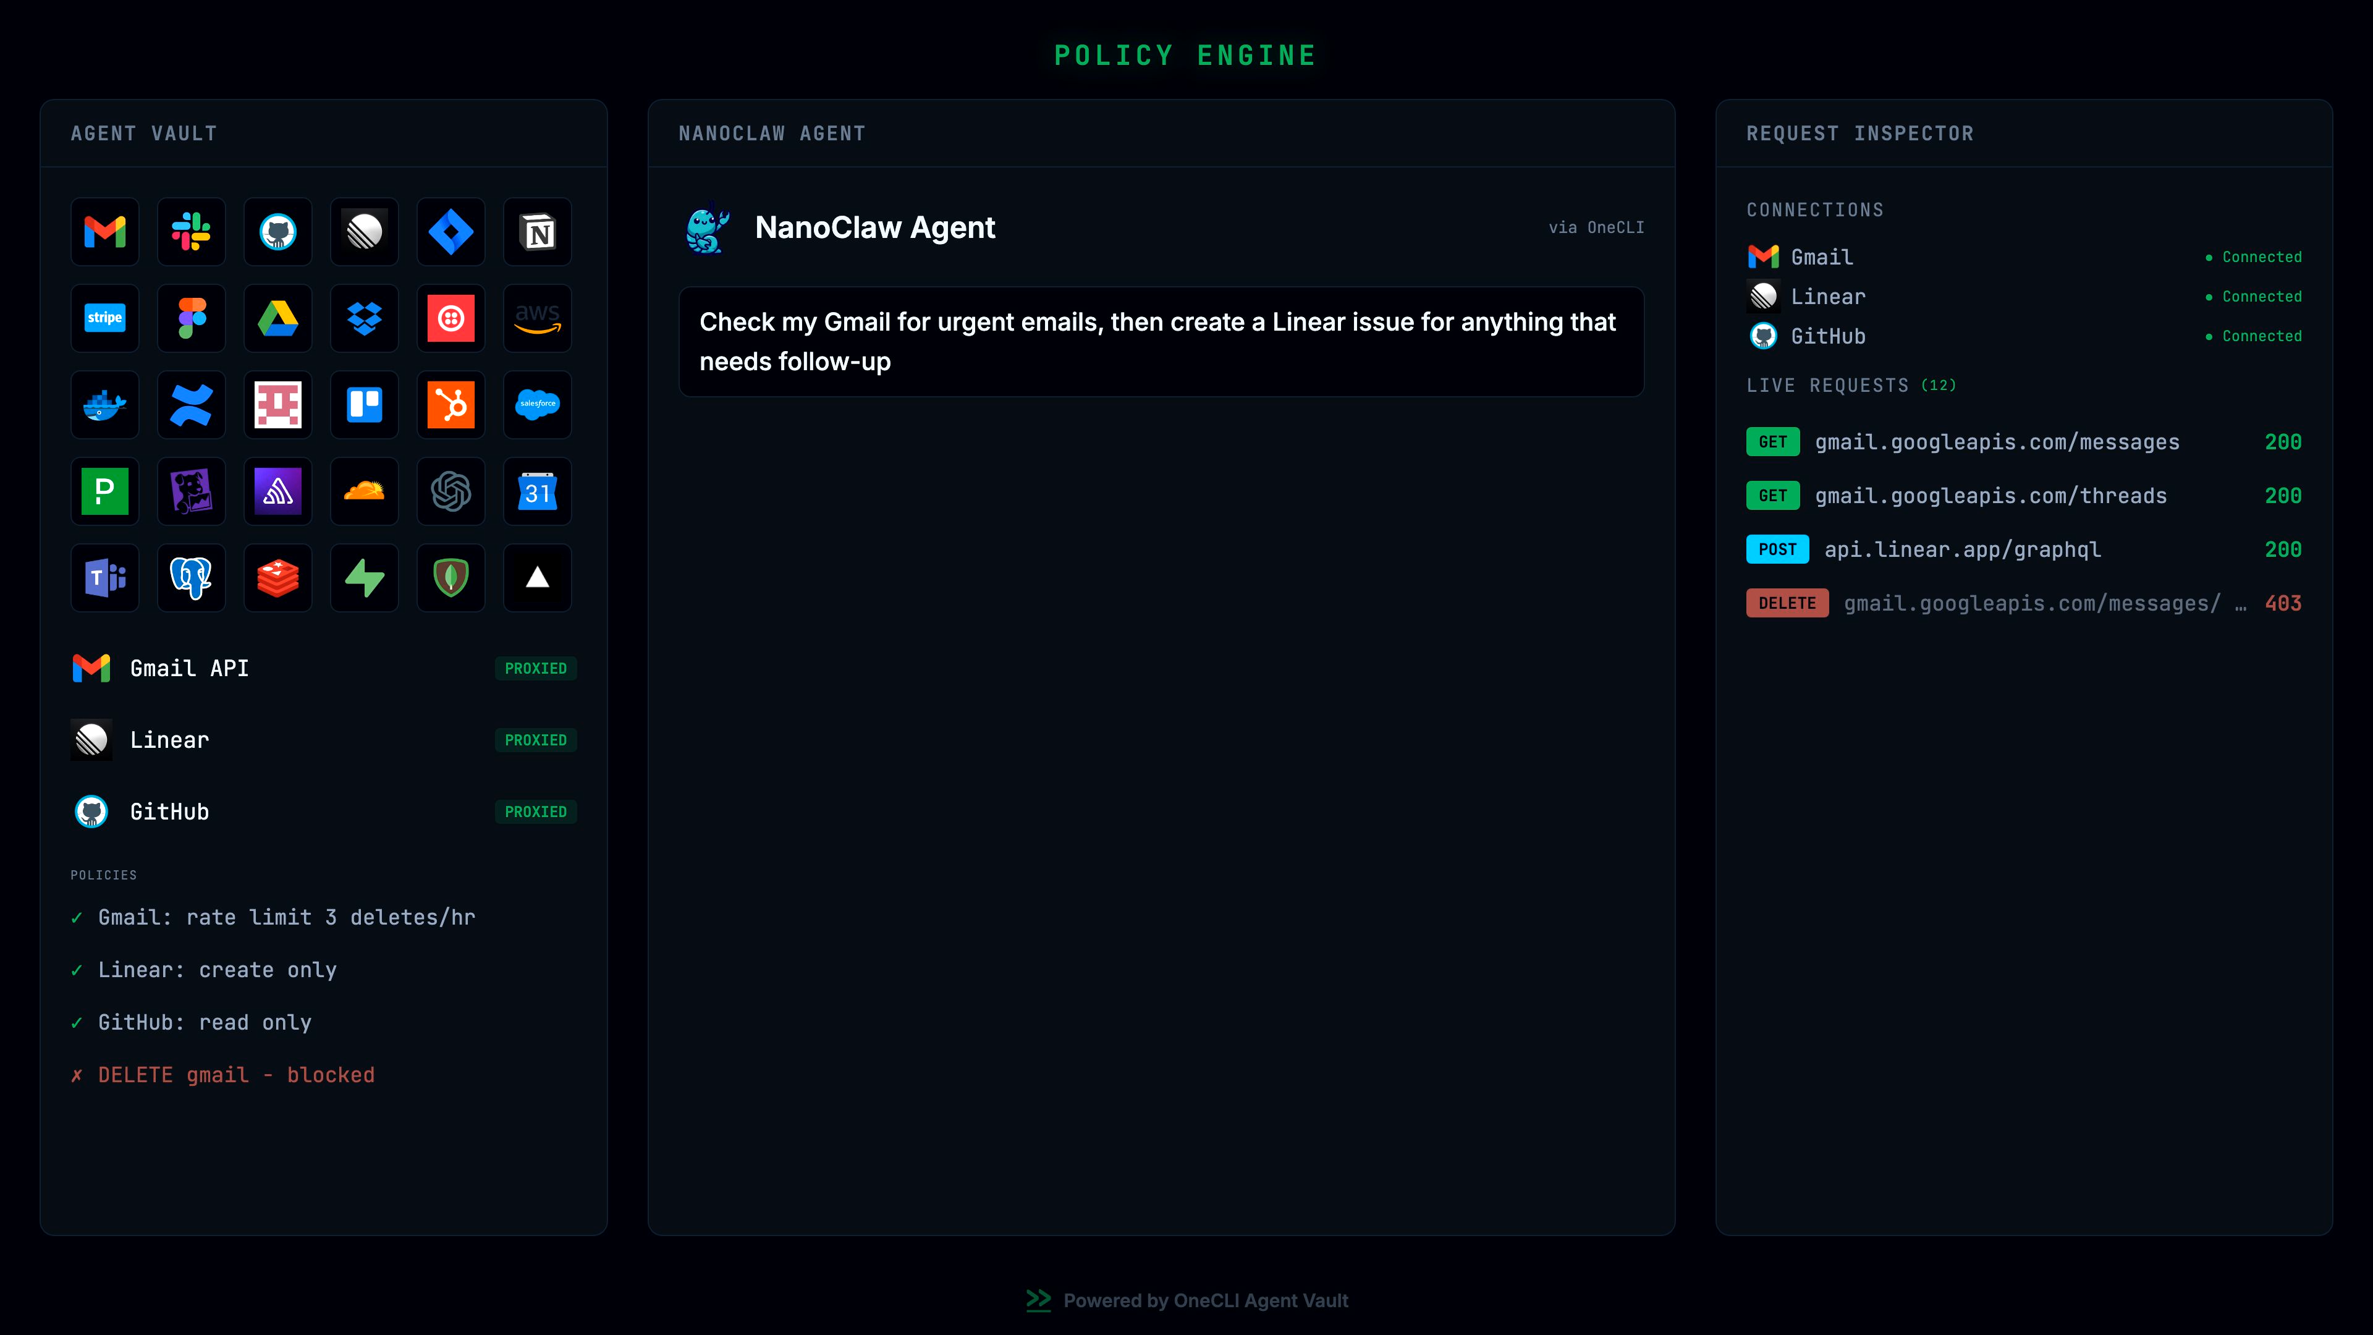Image resolution: width=2373 pixels, height=1335 pixels.
Task: Select the Slack icon in Agent Vault
Action: 192,231
